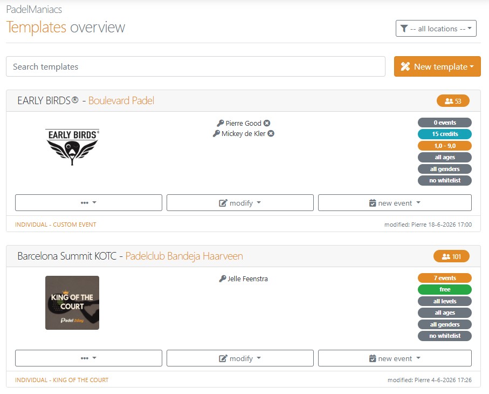Click the 101 participants badge on Barcelona Summit
This screenshot has height=394, width=489.
click(451, 256)
